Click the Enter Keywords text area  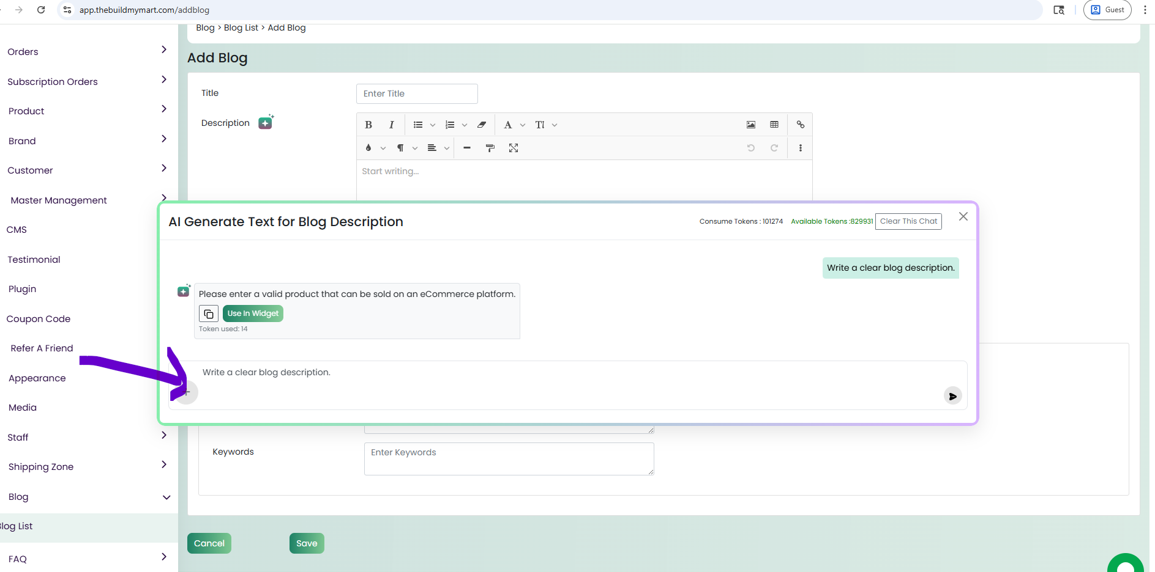(509, 459)
